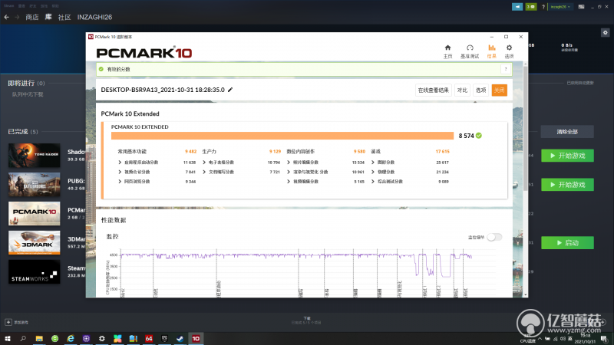Viewport: 614px width, 345px height.
Task: Select PCMark 10 thumbnail in Steam downloads
Action: 35,214
